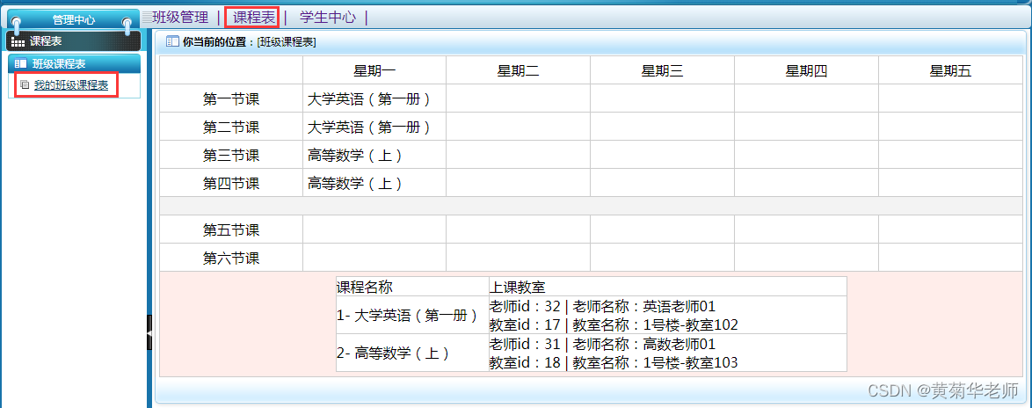Select the 课程表 sidebar section
1032x408 pixels.
[73, 40]
